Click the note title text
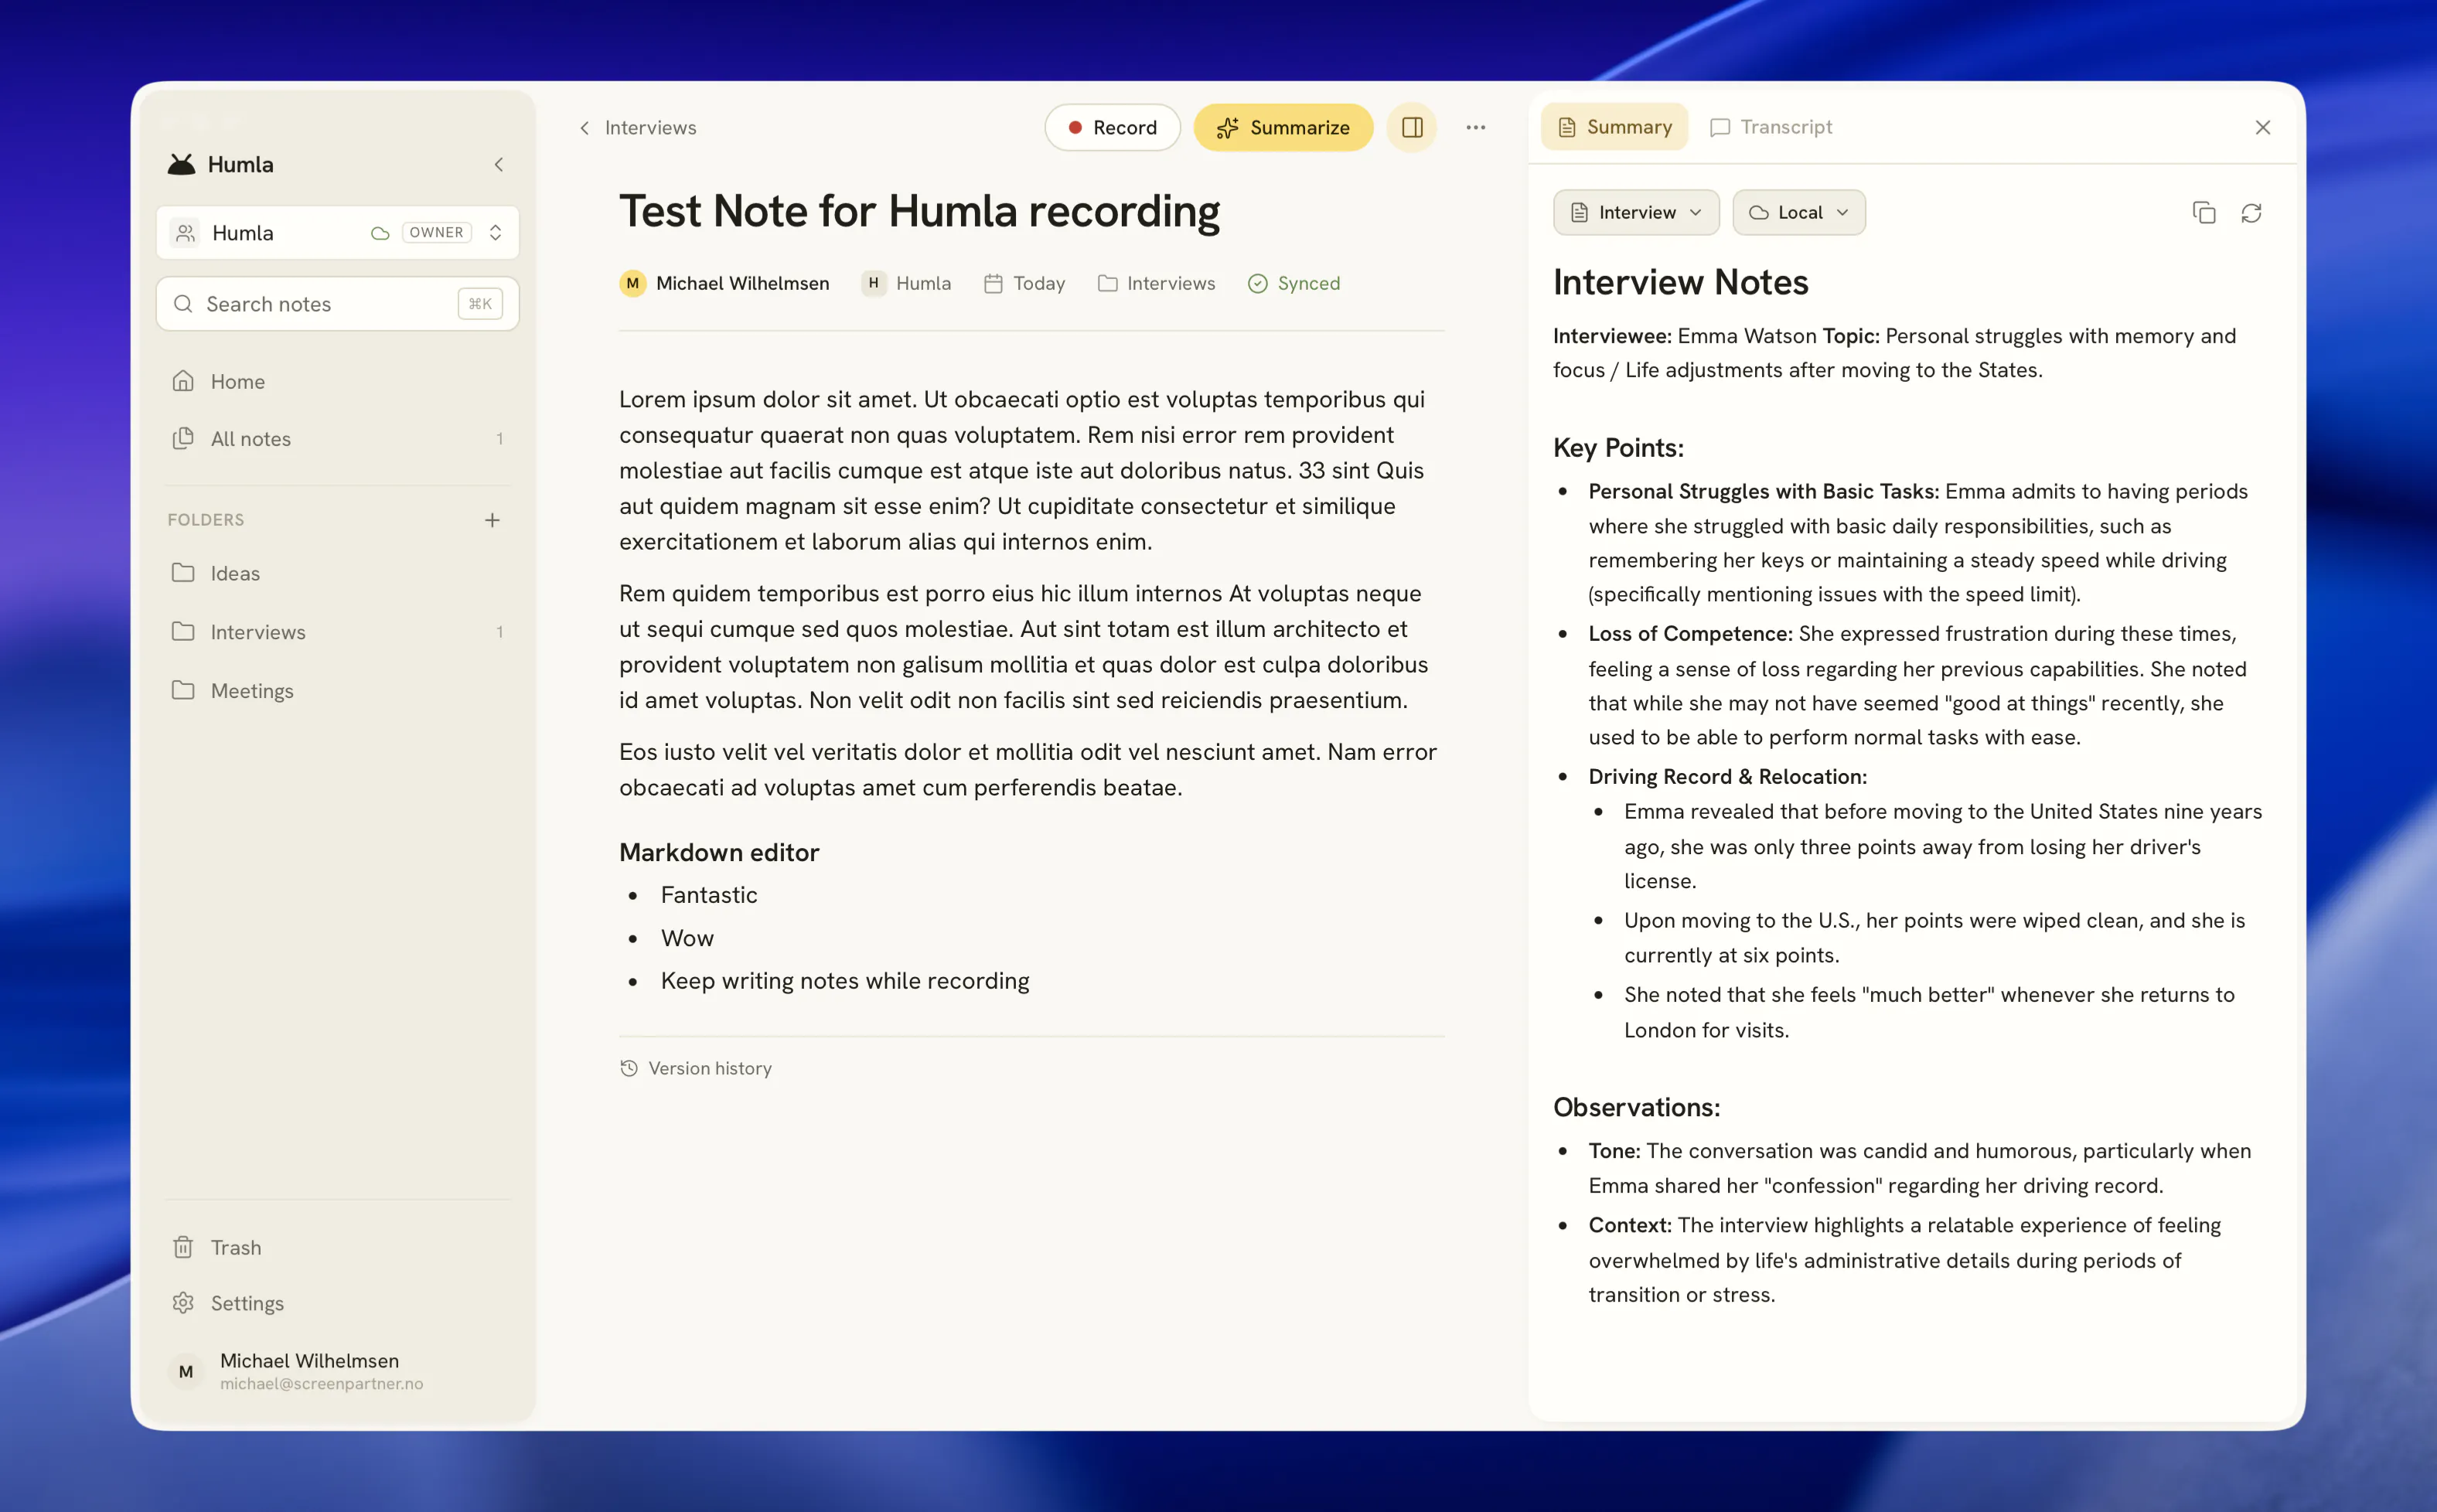 point(919,211)
